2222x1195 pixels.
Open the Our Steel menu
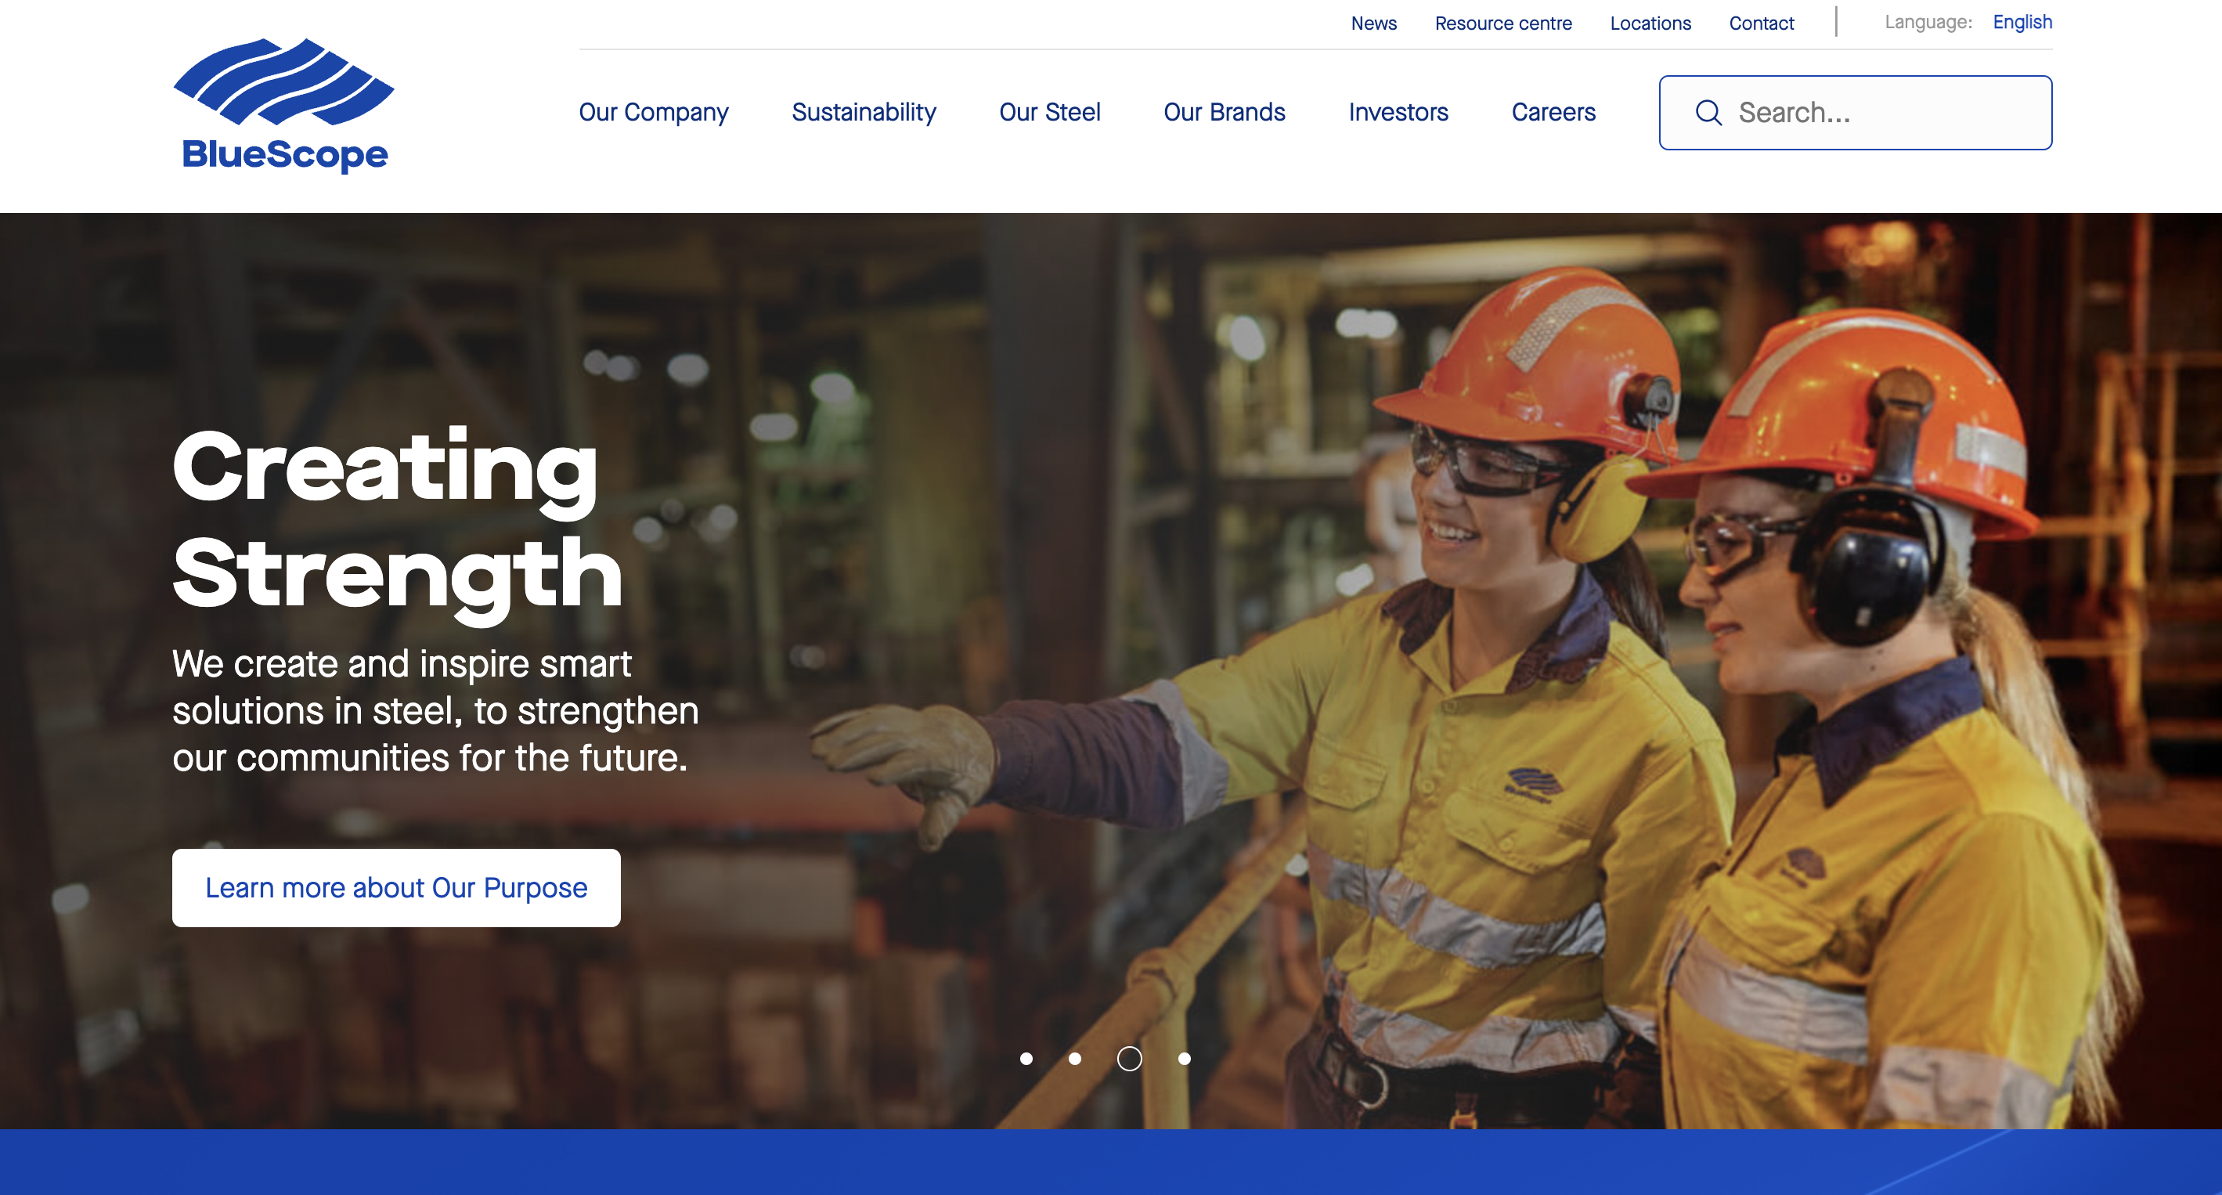1050,112
